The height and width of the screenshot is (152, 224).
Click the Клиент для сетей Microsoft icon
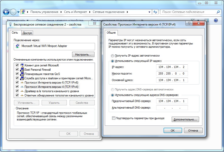(22, 65)
